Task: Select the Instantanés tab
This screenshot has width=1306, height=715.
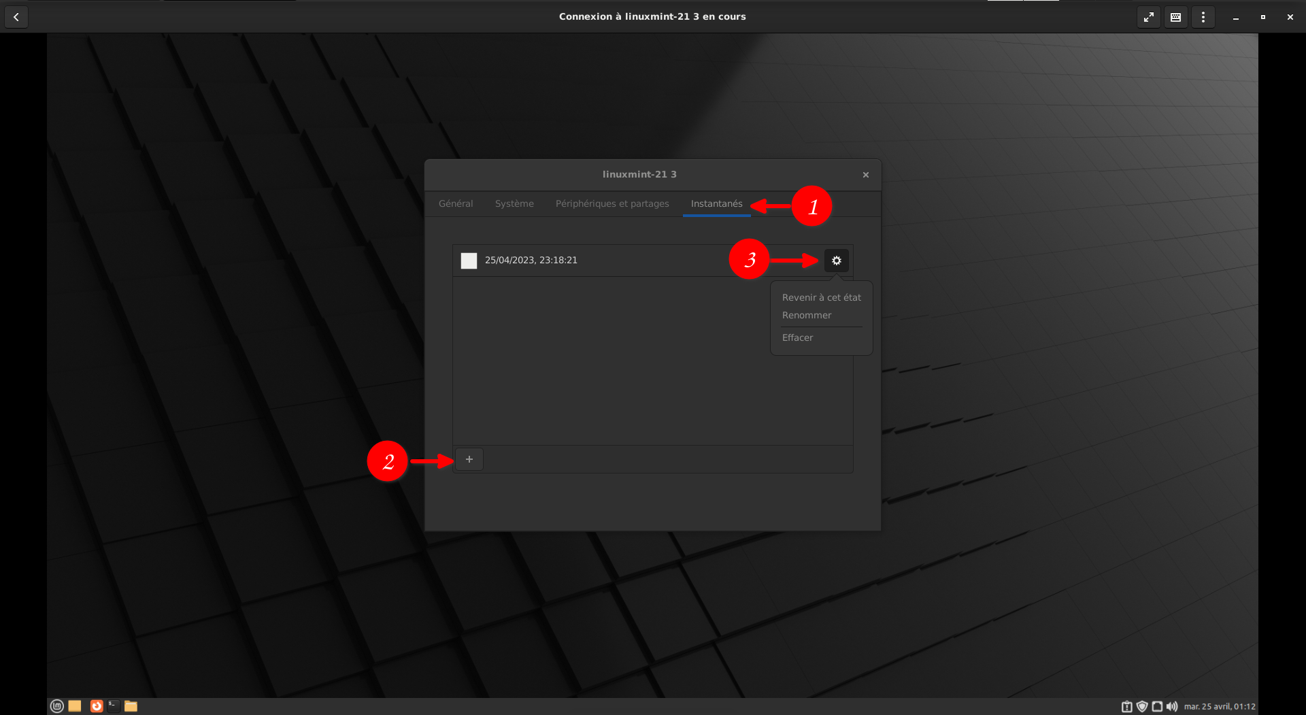Action: pos(717,203)
